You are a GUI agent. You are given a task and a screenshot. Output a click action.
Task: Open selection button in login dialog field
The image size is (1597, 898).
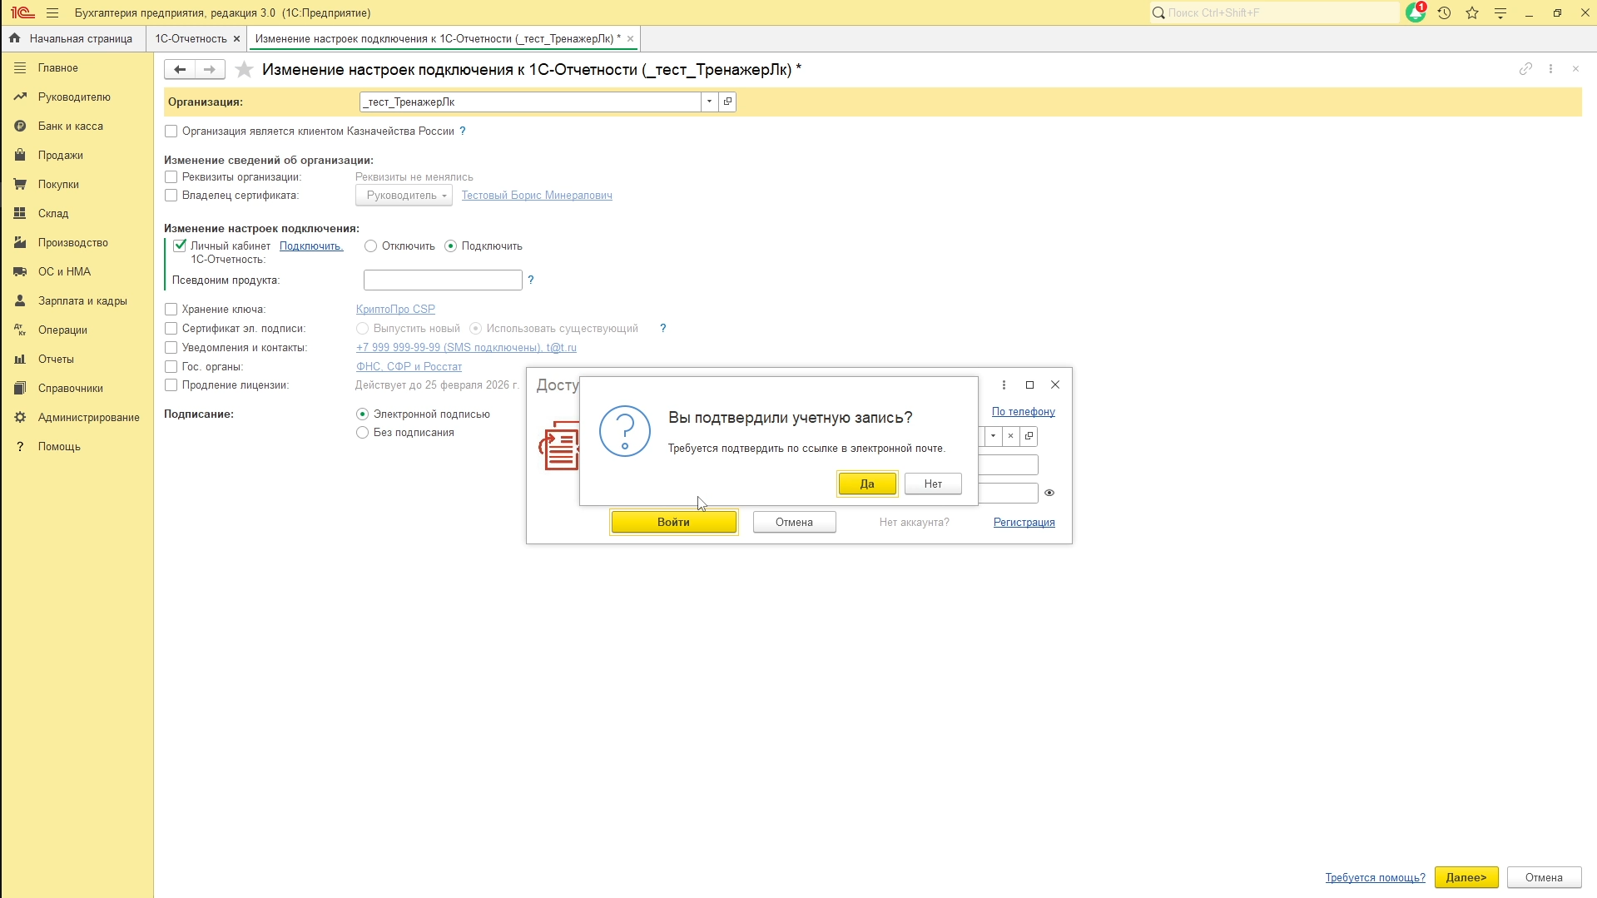(1029, 435)
